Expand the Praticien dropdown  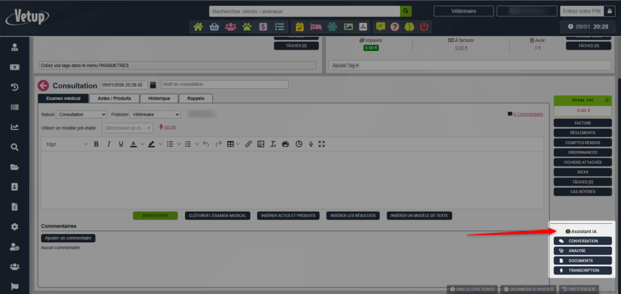pyautogui.click(x=156, y=114)
